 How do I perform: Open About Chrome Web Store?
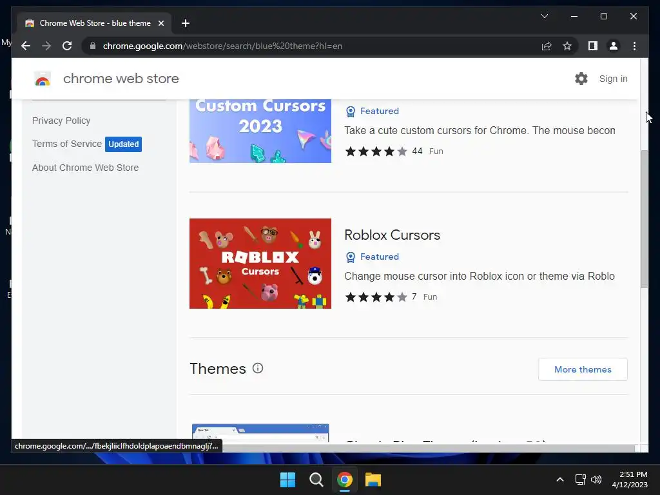tap(86, 168)
